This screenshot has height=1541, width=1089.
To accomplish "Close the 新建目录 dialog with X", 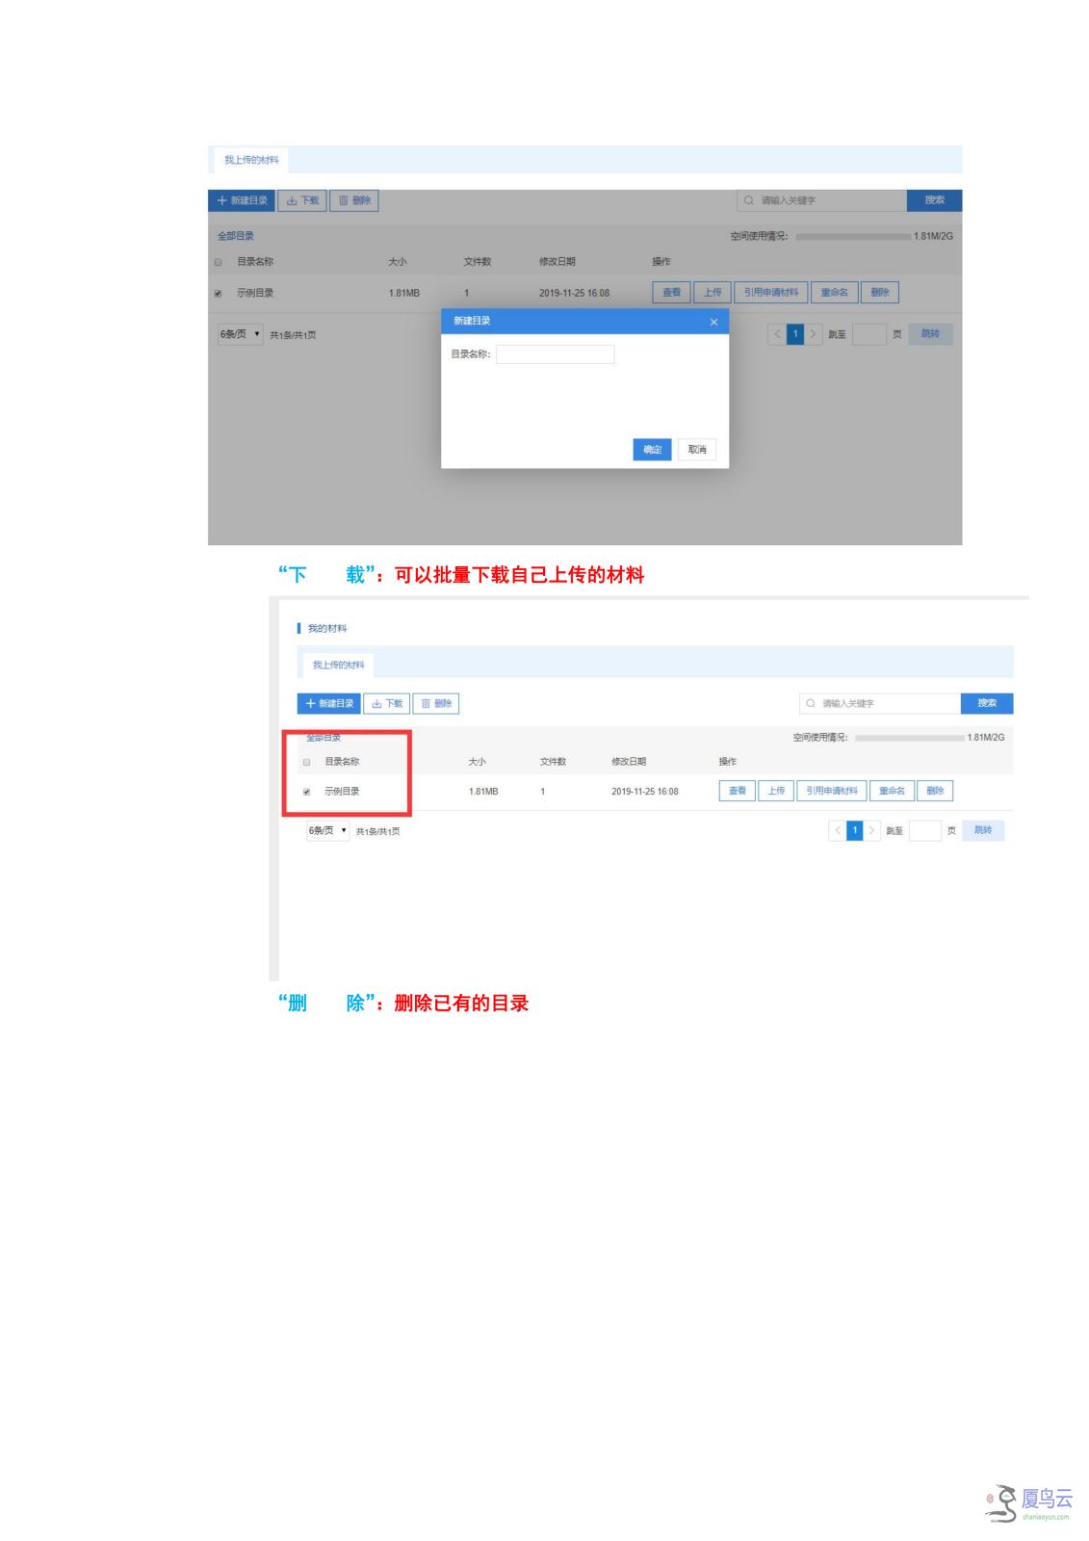I will click(x=713, y=322).
